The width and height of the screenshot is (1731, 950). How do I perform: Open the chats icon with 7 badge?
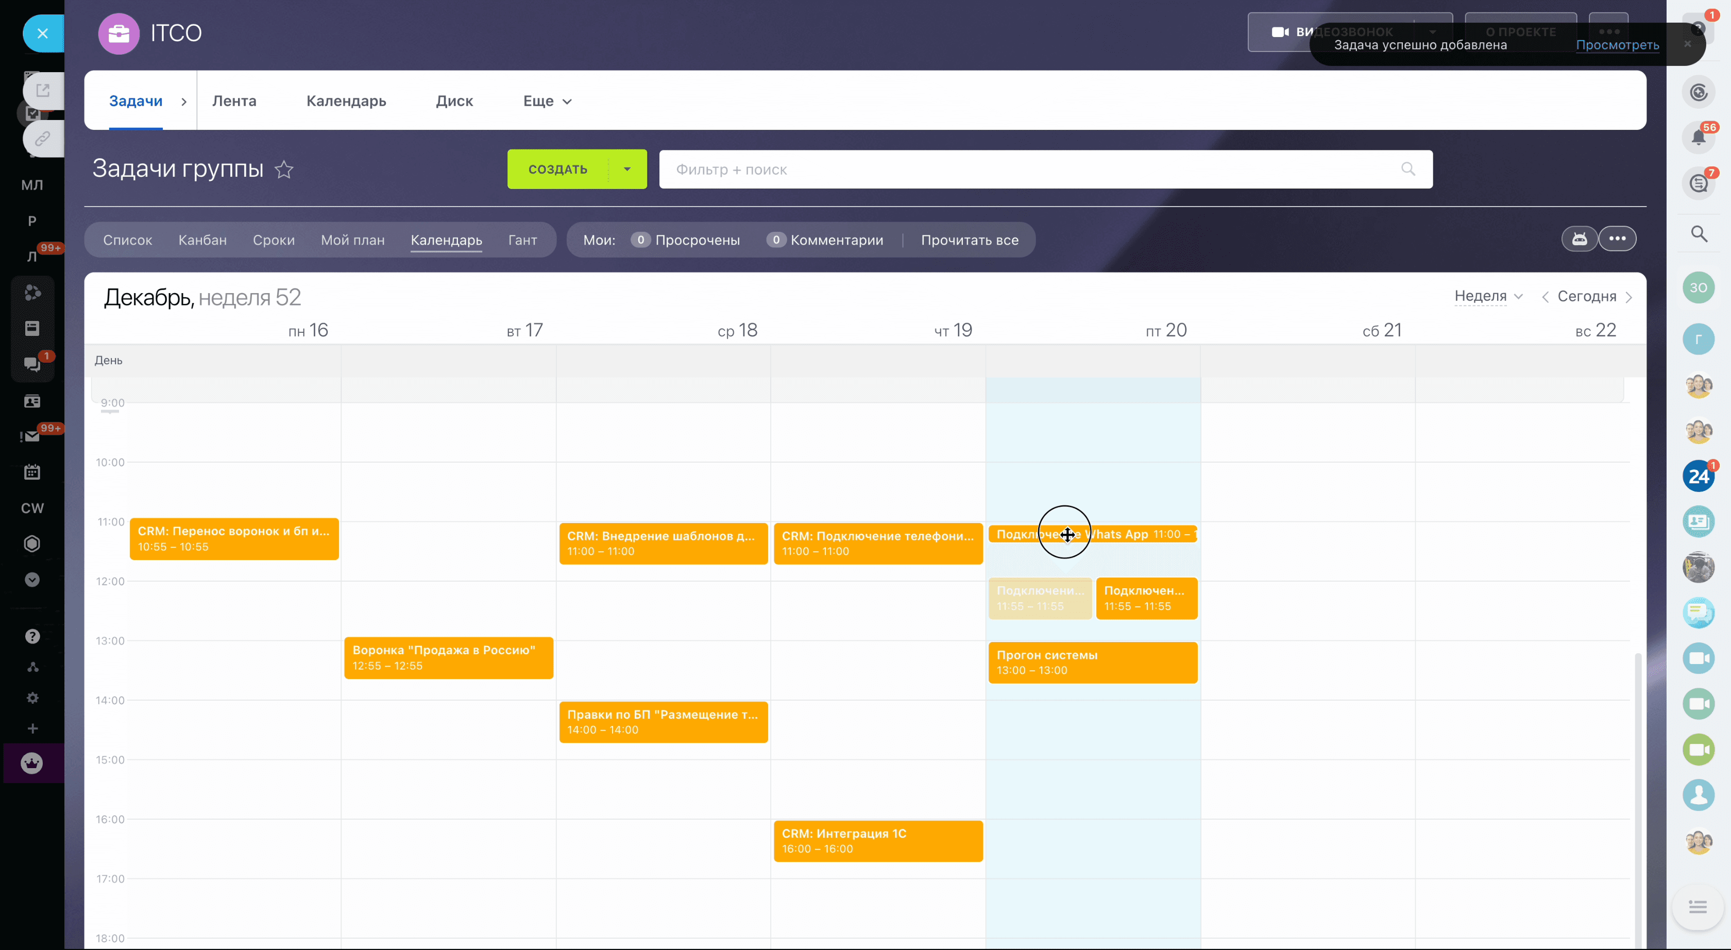pos(1698,183)
